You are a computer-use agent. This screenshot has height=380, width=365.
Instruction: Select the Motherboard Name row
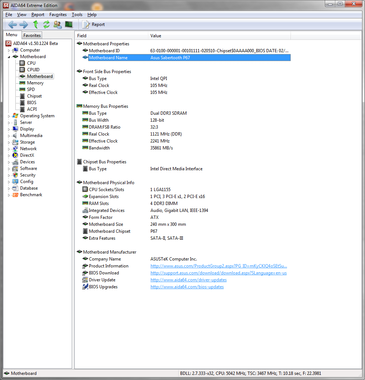[186, 58]
